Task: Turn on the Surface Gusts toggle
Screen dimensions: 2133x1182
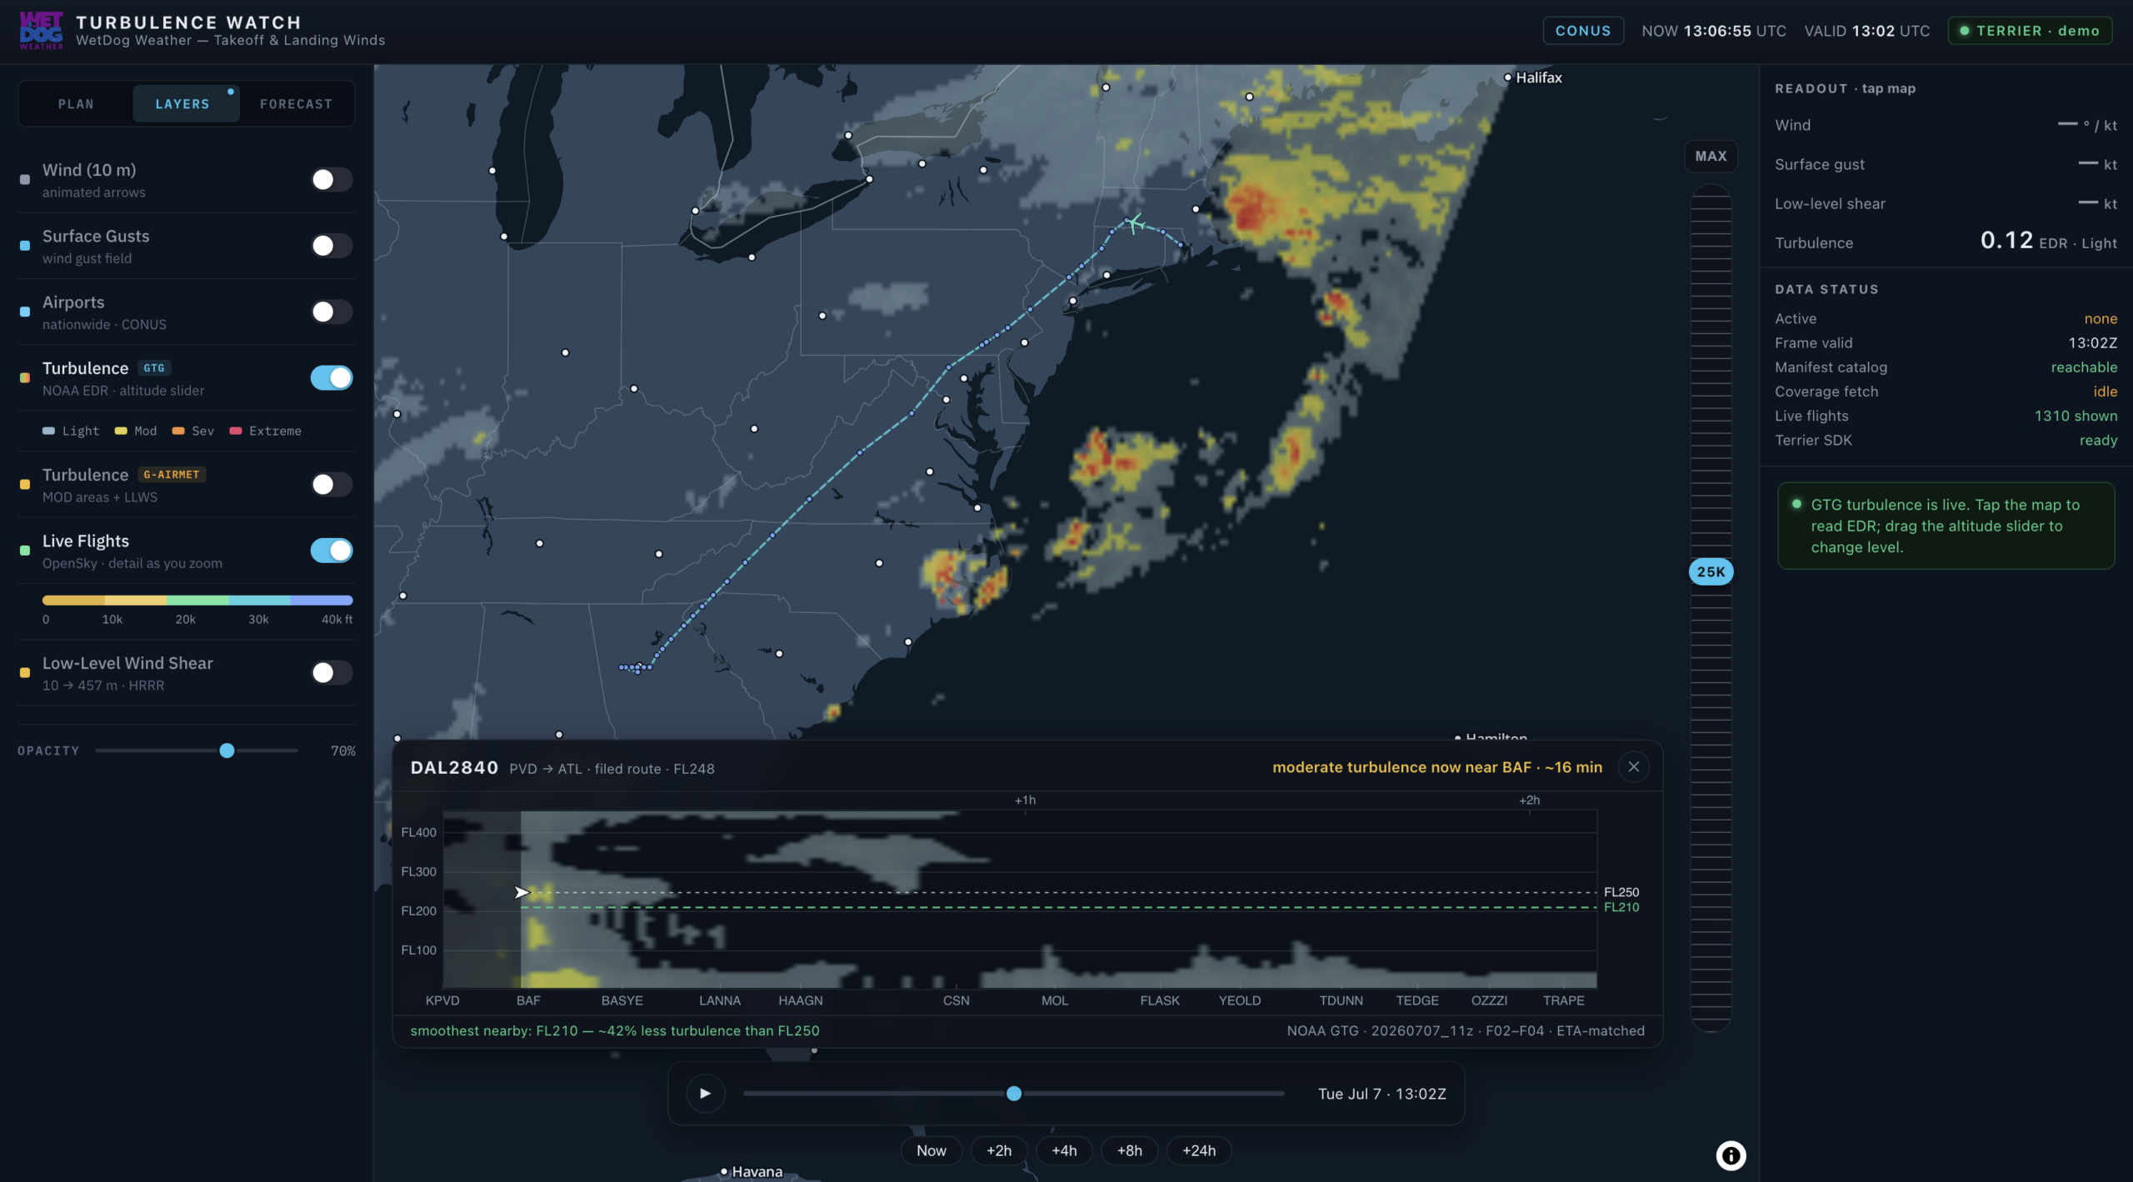Action: click(331, 246)
